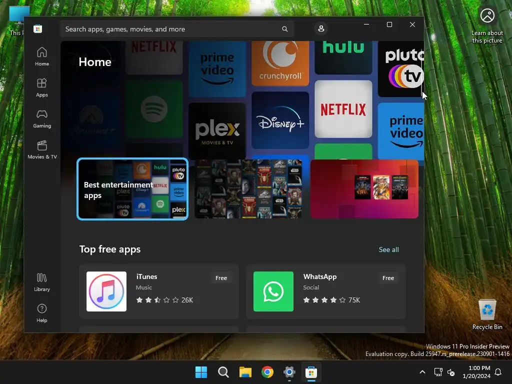Click the Crunchyroll tile in banner
This screenshot has height=384, width=512.
[x=280, y=63]
